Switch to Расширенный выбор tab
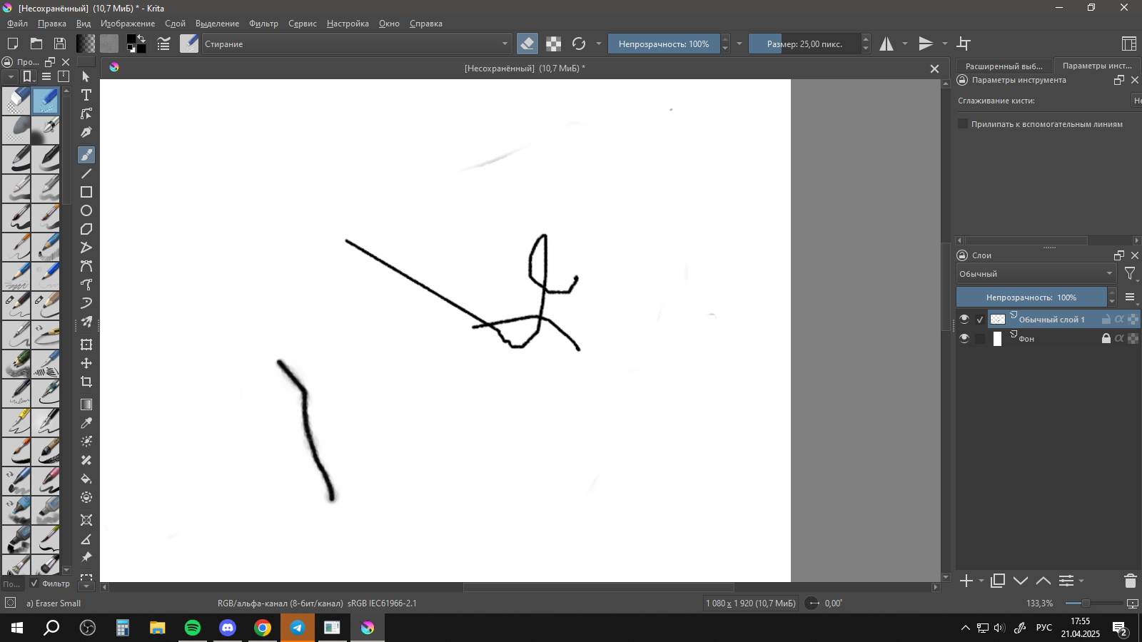 [x=1004, y=66]
